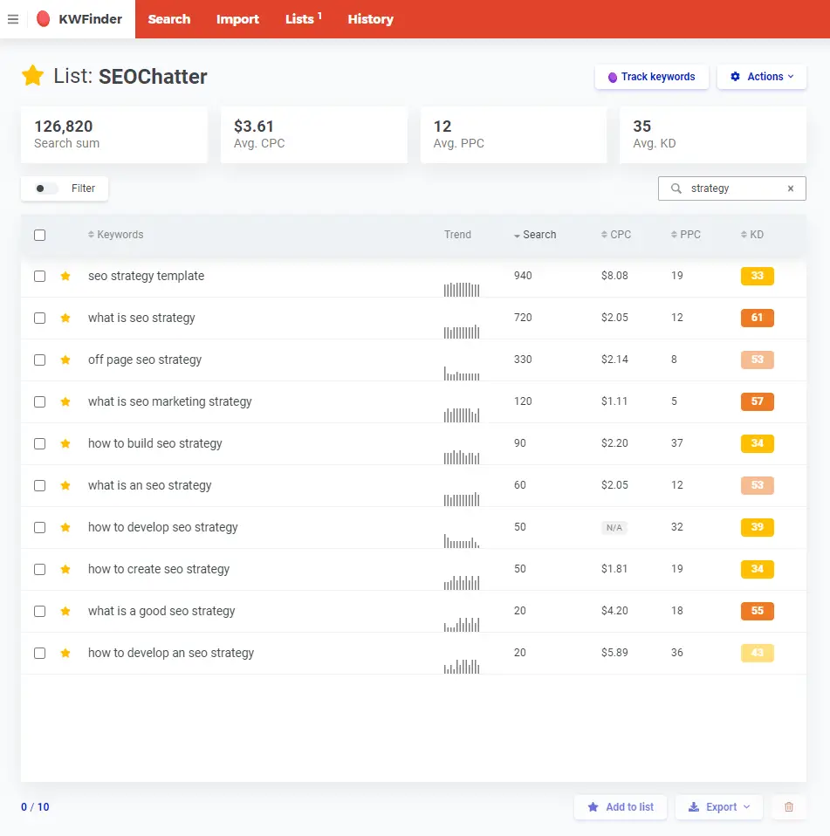The image size is (830, 836).
Task: Sort by Keywords column
Action: point(116,235)
